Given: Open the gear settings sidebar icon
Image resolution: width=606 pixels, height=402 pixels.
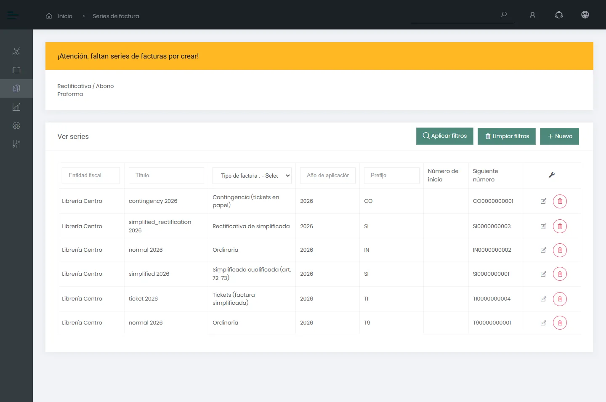Looking at the screenshot, I should pos(16,125).
